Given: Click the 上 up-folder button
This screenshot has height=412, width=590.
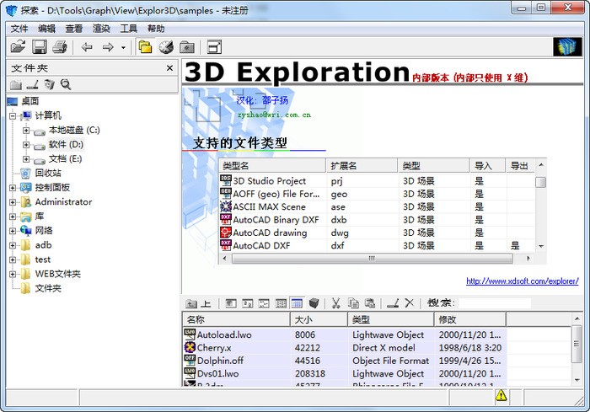Looking at the screenshot, I should tap(198, 302).
